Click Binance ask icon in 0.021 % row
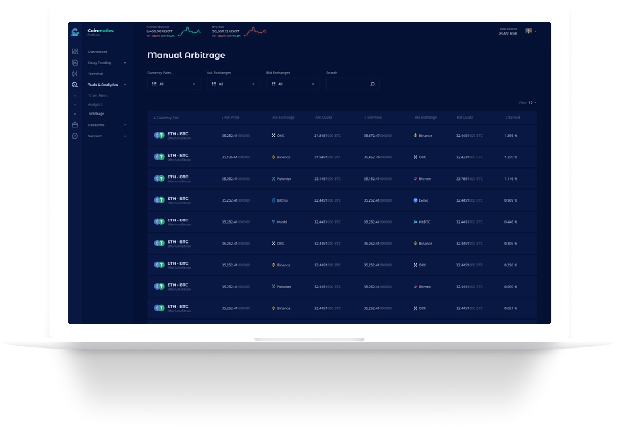The width and height of the screenshot is (618, 436). (274, 308)
